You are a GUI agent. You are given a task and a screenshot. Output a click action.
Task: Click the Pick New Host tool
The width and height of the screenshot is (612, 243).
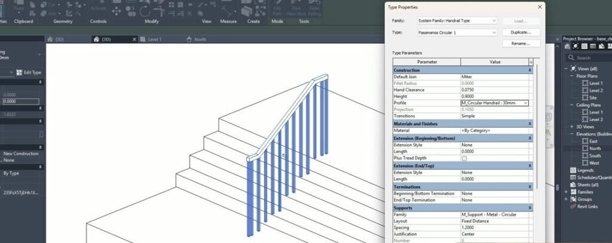click(296, 10)
